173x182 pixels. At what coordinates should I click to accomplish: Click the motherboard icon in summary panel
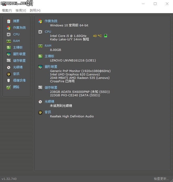point(40,56)
